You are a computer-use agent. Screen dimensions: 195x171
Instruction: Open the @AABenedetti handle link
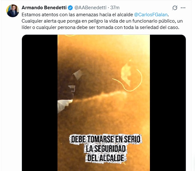pyautogui.click(x=91, y=8)
